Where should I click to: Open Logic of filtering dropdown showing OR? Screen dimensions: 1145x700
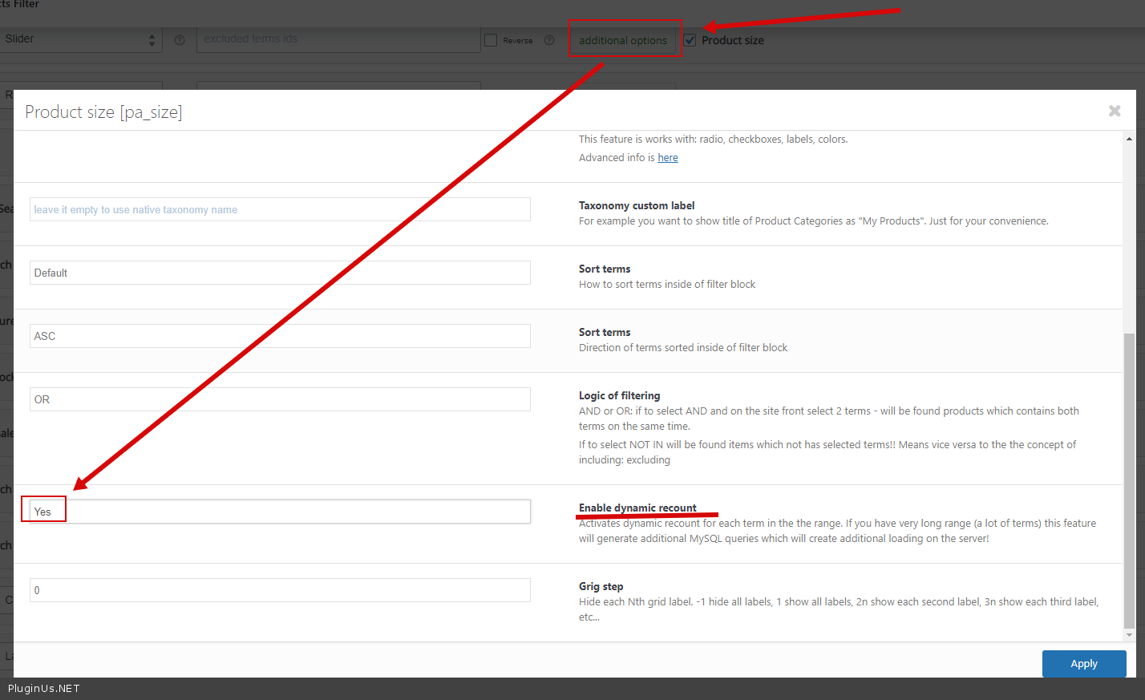point(280,399)
